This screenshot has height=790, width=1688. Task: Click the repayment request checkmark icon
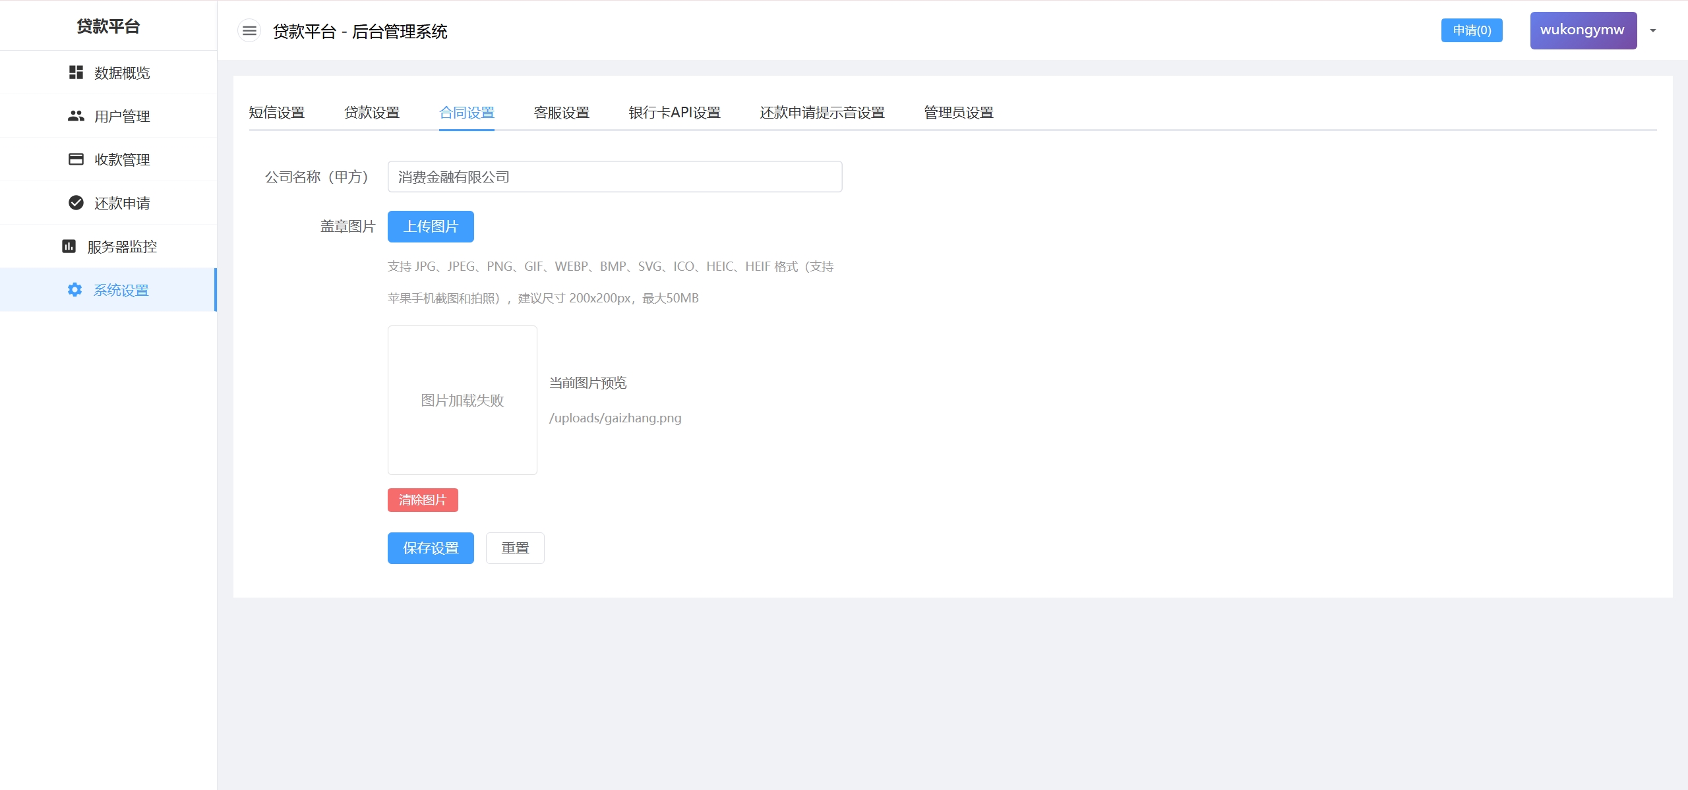(x=76, y=203)
